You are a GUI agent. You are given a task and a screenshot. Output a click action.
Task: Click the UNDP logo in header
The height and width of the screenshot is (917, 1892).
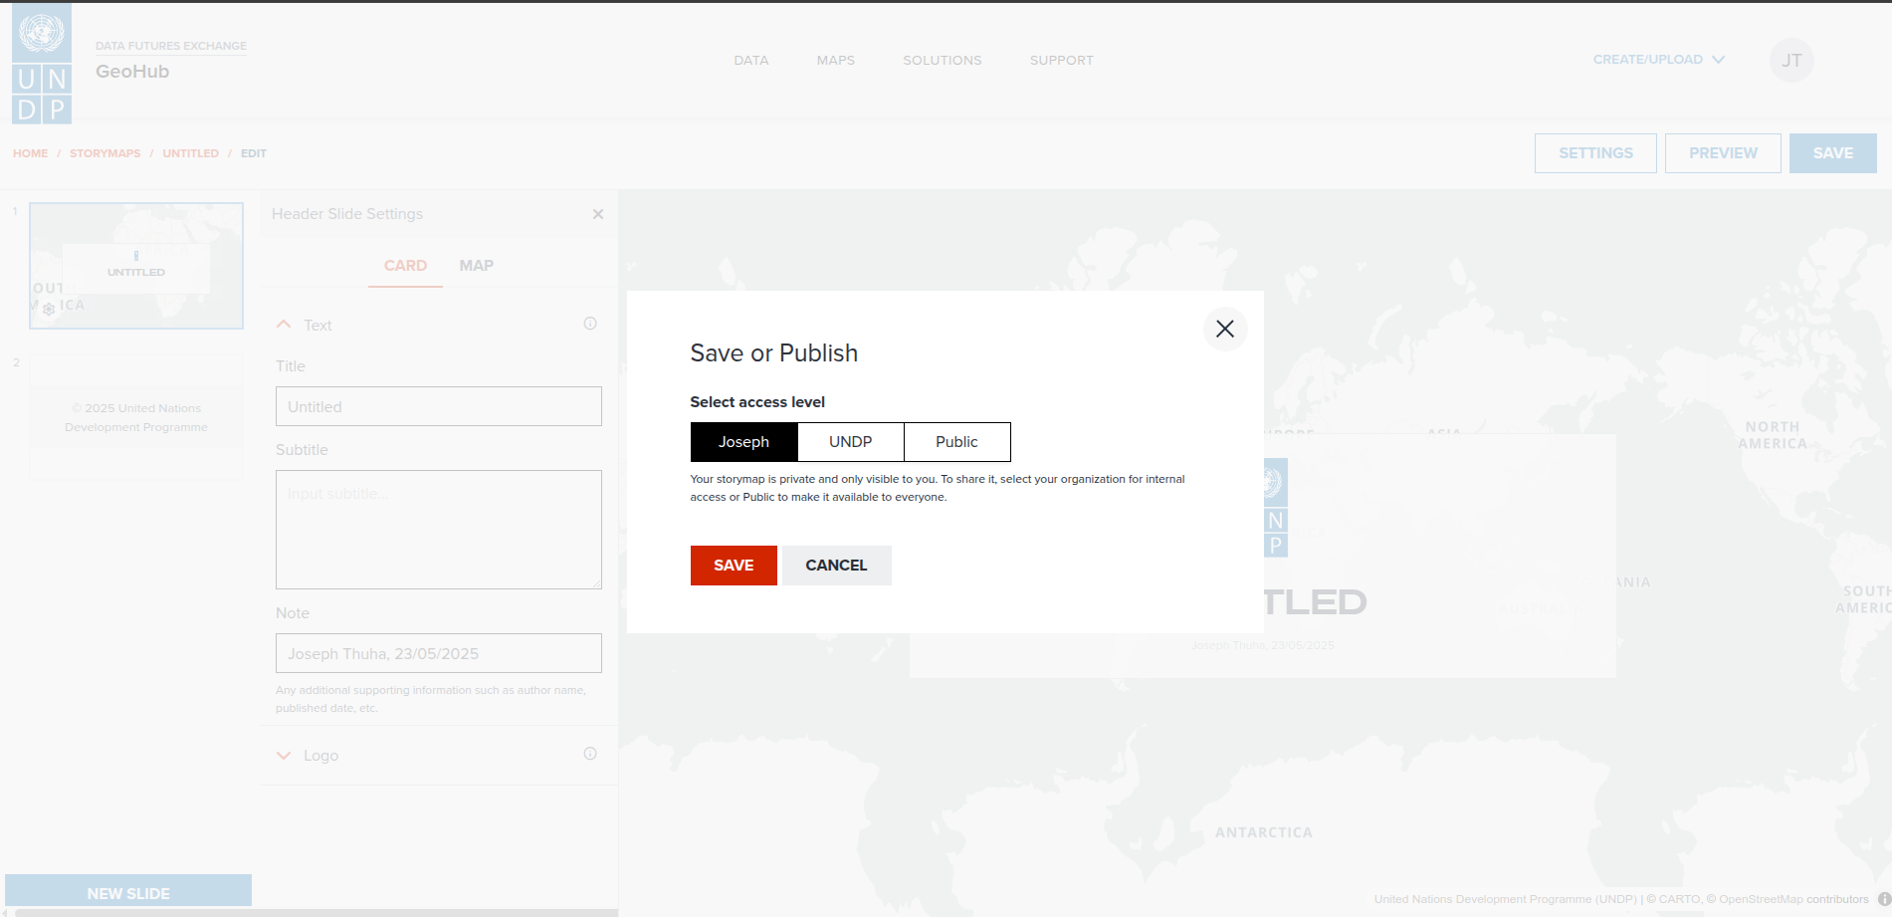42,65
